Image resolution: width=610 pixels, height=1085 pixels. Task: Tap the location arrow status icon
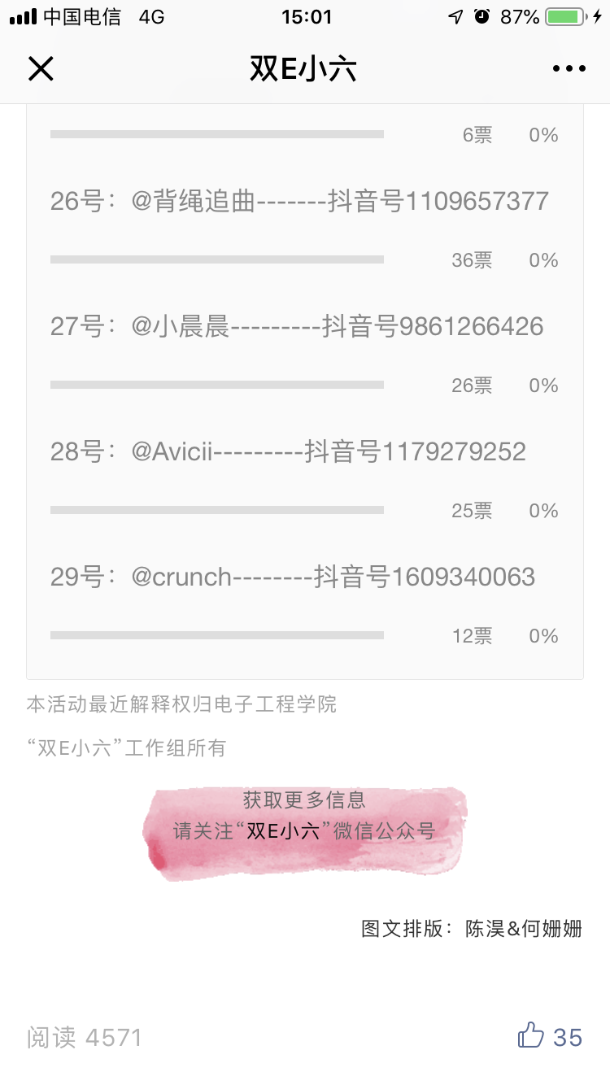point(455,17)
